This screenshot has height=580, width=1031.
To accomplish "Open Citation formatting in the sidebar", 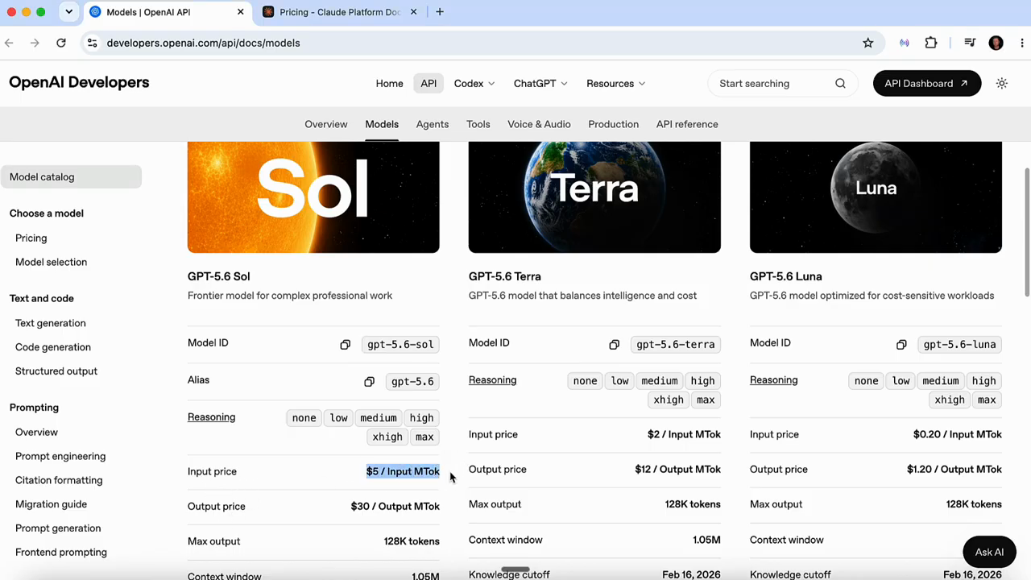I will (x=59, y=481).
